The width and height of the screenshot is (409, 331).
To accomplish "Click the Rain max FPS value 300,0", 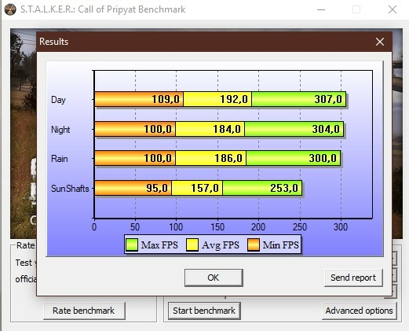I will click(x=323, y=158).
